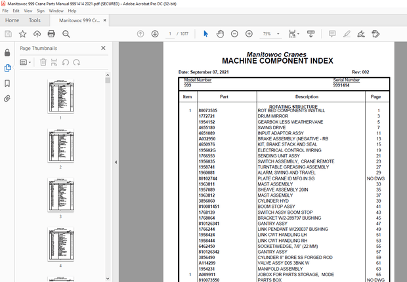Open the security lock panel
Viewport: 407px width, 282px height.
[7, 52]
